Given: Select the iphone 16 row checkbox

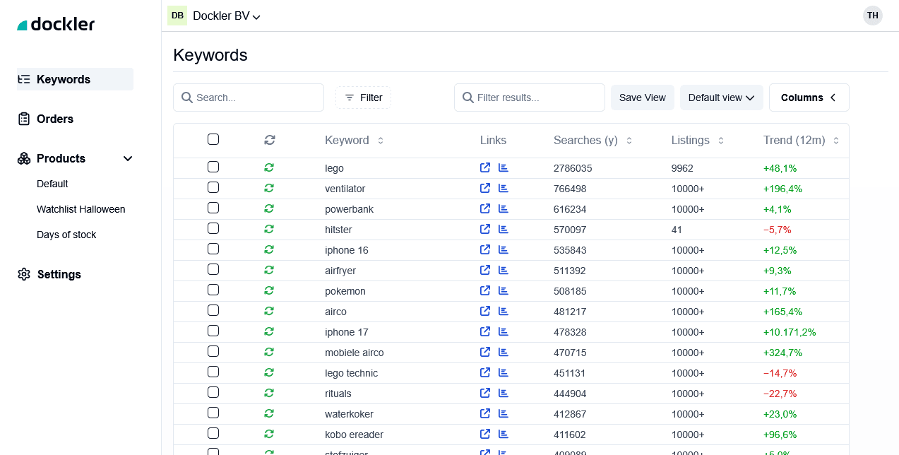Looking at the screenshot, I should click(x=213, y=249).
